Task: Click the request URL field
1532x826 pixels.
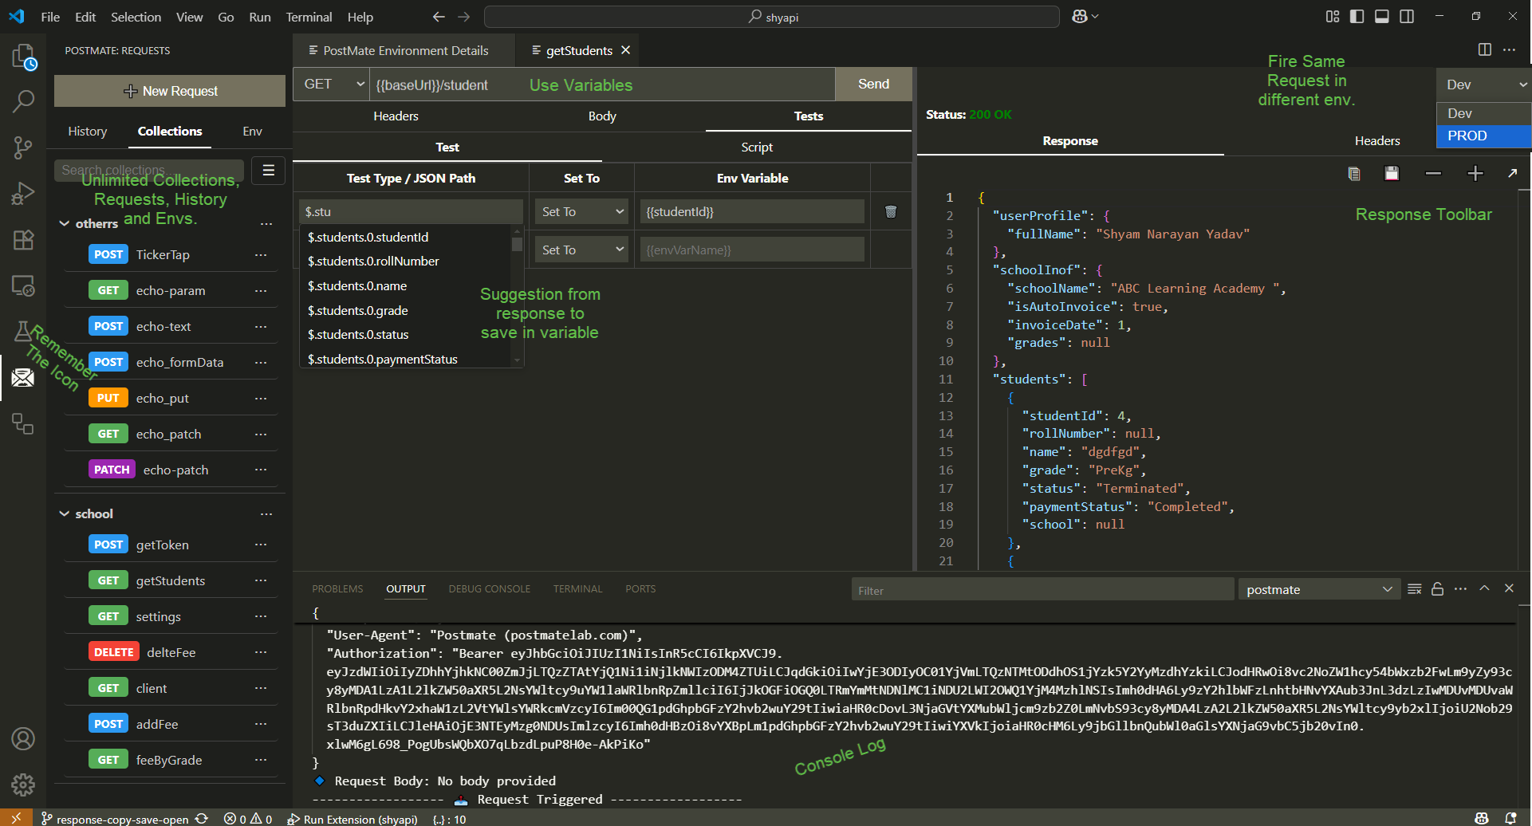Action: [x=602, y=85]
